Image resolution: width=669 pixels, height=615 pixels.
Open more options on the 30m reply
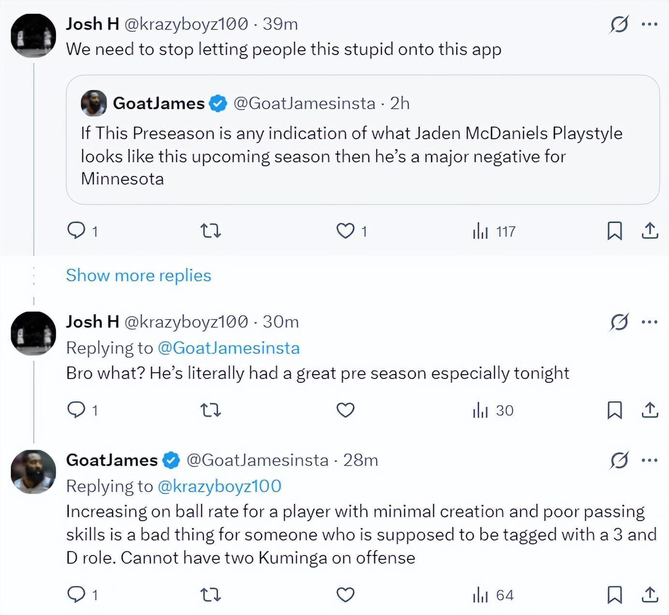click(x=649, y=322)
